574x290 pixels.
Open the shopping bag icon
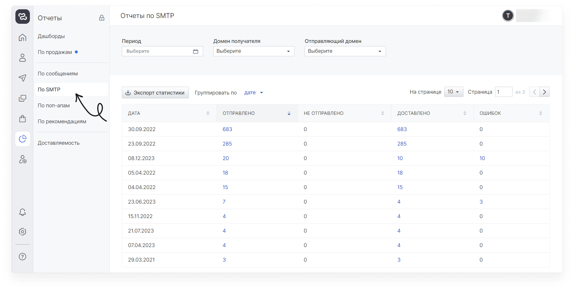pyautogui.click(x=23, y=119)
